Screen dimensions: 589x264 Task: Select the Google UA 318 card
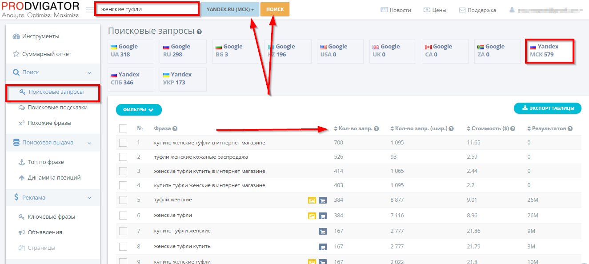point(131,51)
